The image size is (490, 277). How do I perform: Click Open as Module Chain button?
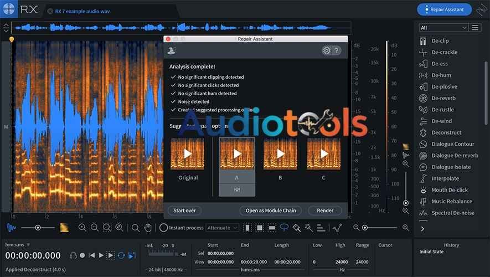[x=271, y=211]
